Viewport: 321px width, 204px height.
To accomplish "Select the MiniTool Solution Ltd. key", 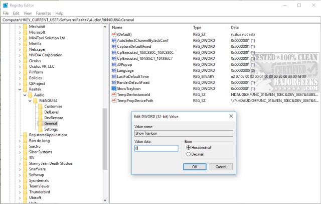I will 48,38.
